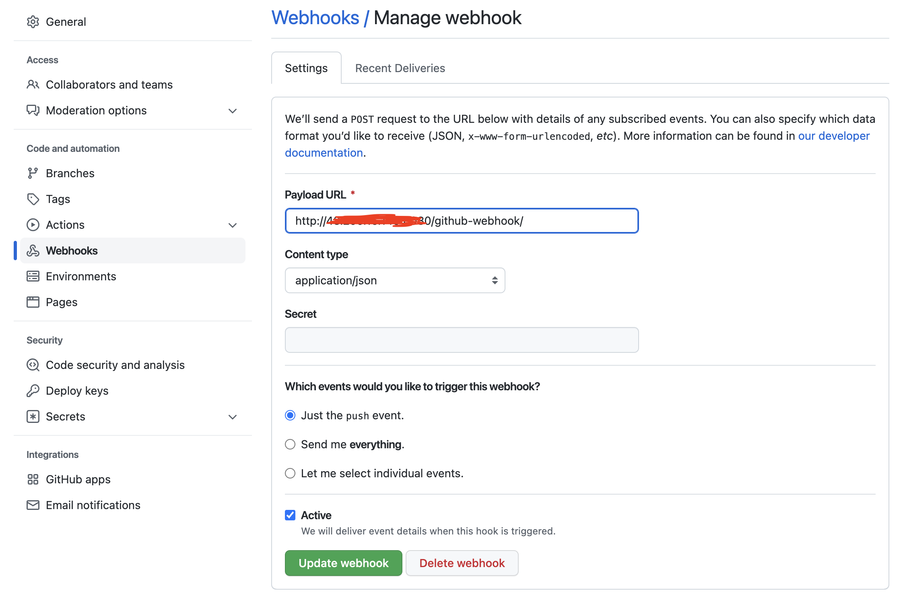
Task: Open the Content type dropdown
Action: click(x=395, y=280)
